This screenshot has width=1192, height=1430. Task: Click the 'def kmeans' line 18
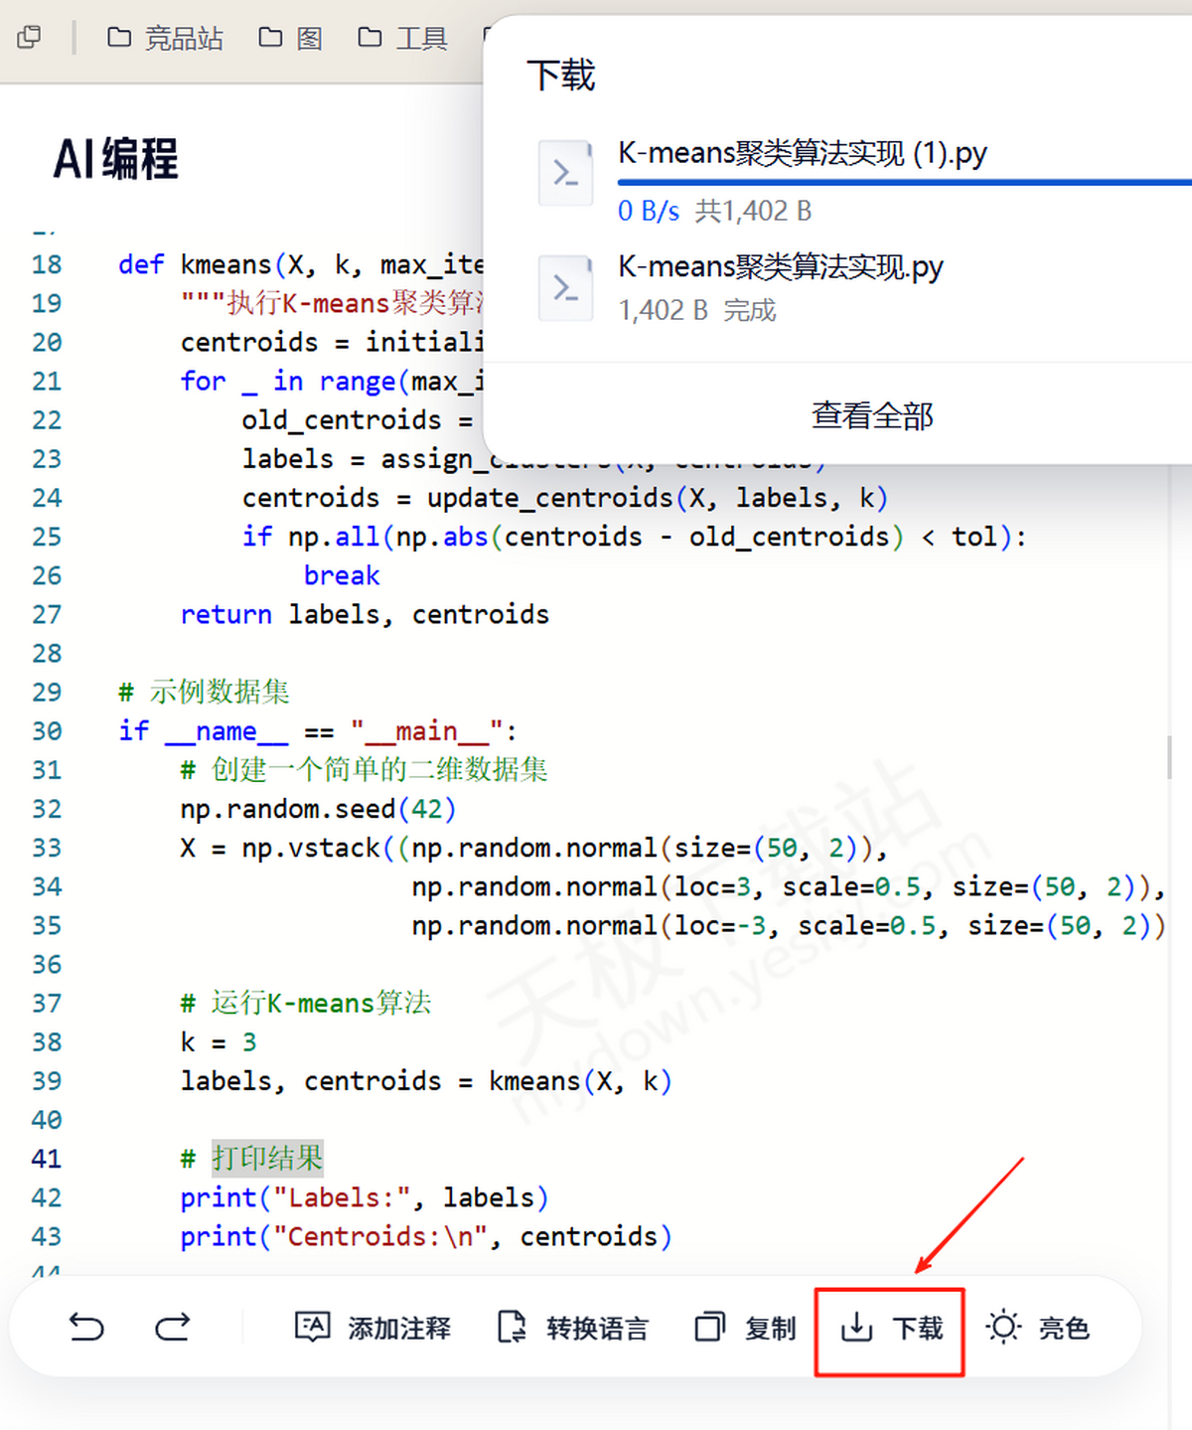tap(301, 265)
